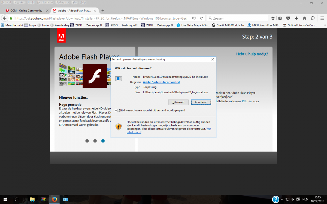Save page to Pocket icon
327x204 pixels.
tap(288, 18)
